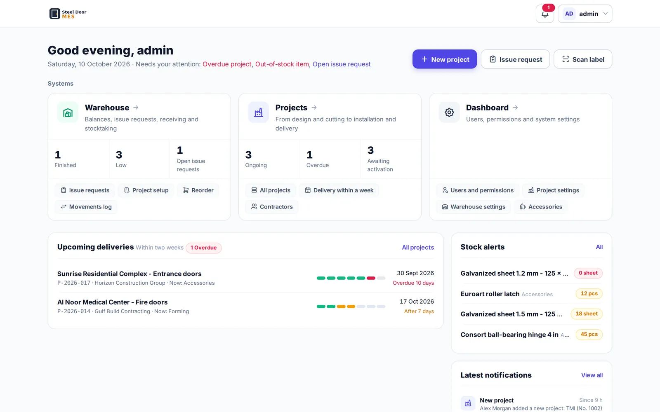This screenshot has width=660, height=412.
Task: Follow the Out-of-stock item link
Action: point(282,64)
